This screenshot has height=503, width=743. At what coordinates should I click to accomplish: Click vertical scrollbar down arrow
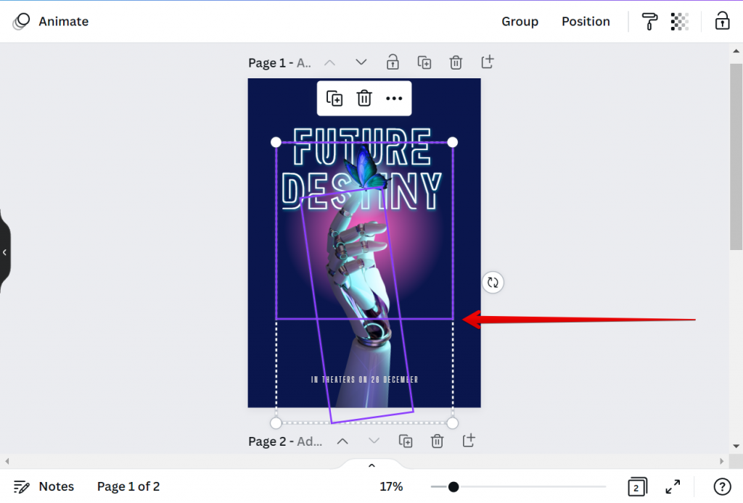(736, 446)
